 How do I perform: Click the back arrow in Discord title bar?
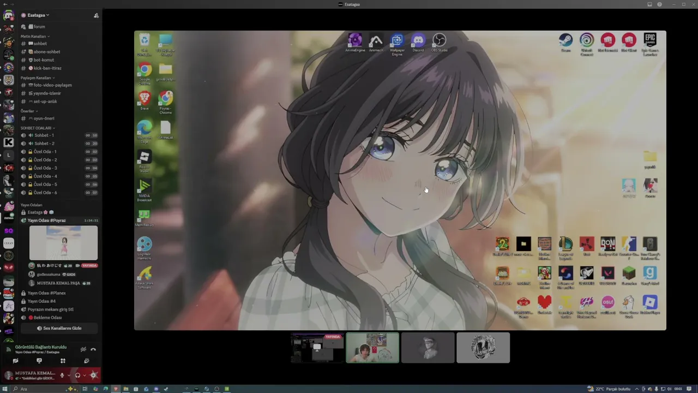(5, 4)
